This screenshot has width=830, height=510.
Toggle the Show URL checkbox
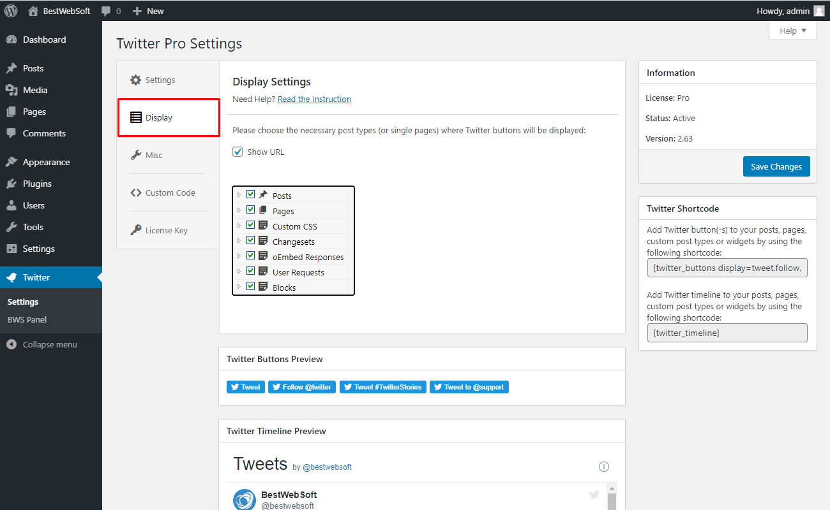tap(238, 152)
